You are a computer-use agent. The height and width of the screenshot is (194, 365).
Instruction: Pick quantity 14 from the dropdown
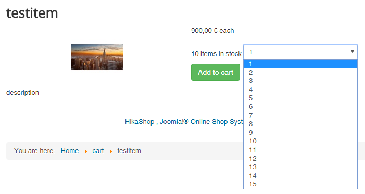300,175
